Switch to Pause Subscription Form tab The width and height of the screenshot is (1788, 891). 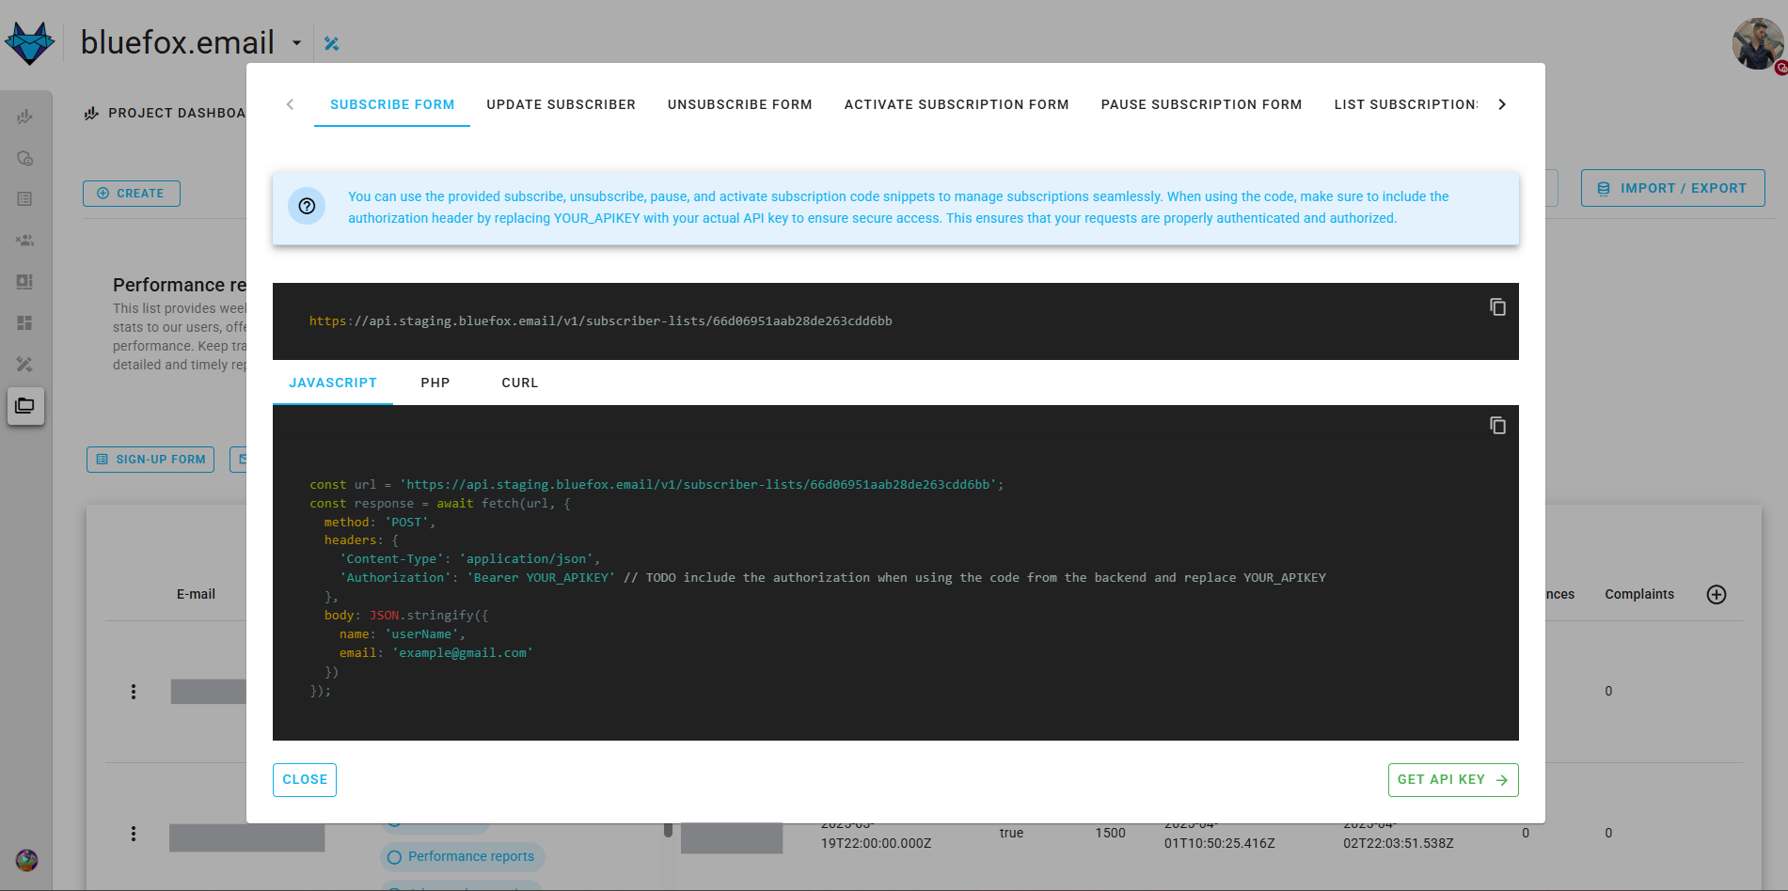(x=1201, y=104)
